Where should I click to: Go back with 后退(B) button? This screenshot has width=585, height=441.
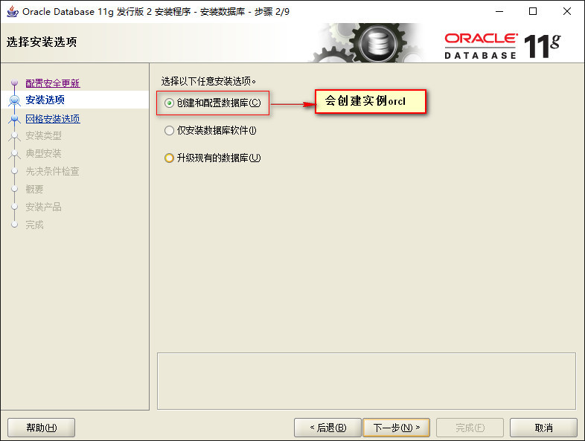(327, 427)
